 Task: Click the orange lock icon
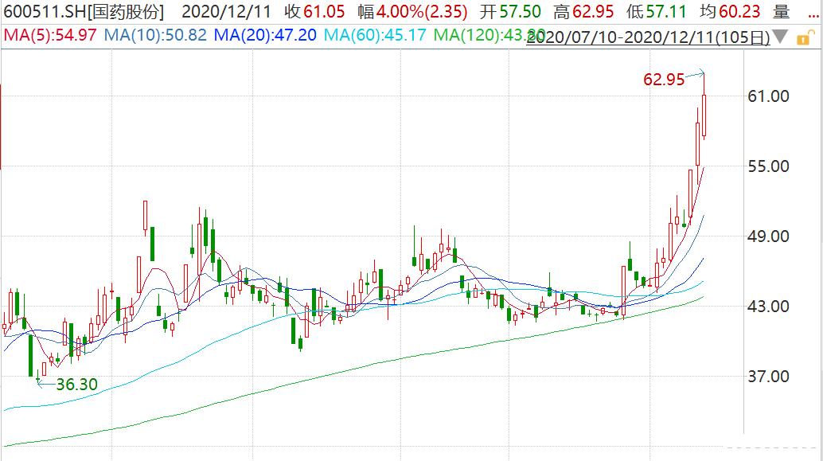(x=805, y=37)
